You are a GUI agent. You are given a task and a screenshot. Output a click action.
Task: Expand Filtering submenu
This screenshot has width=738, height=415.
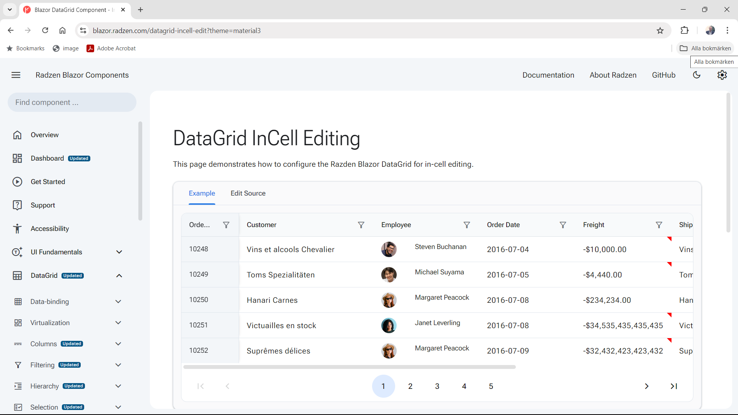(118, 365)
